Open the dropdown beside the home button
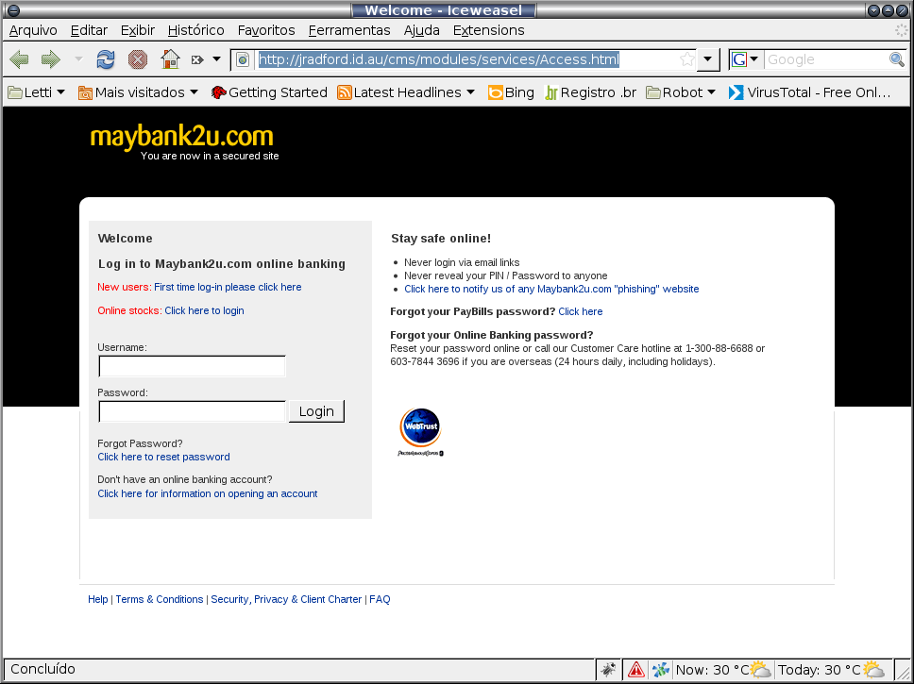 tap(216, 59)
